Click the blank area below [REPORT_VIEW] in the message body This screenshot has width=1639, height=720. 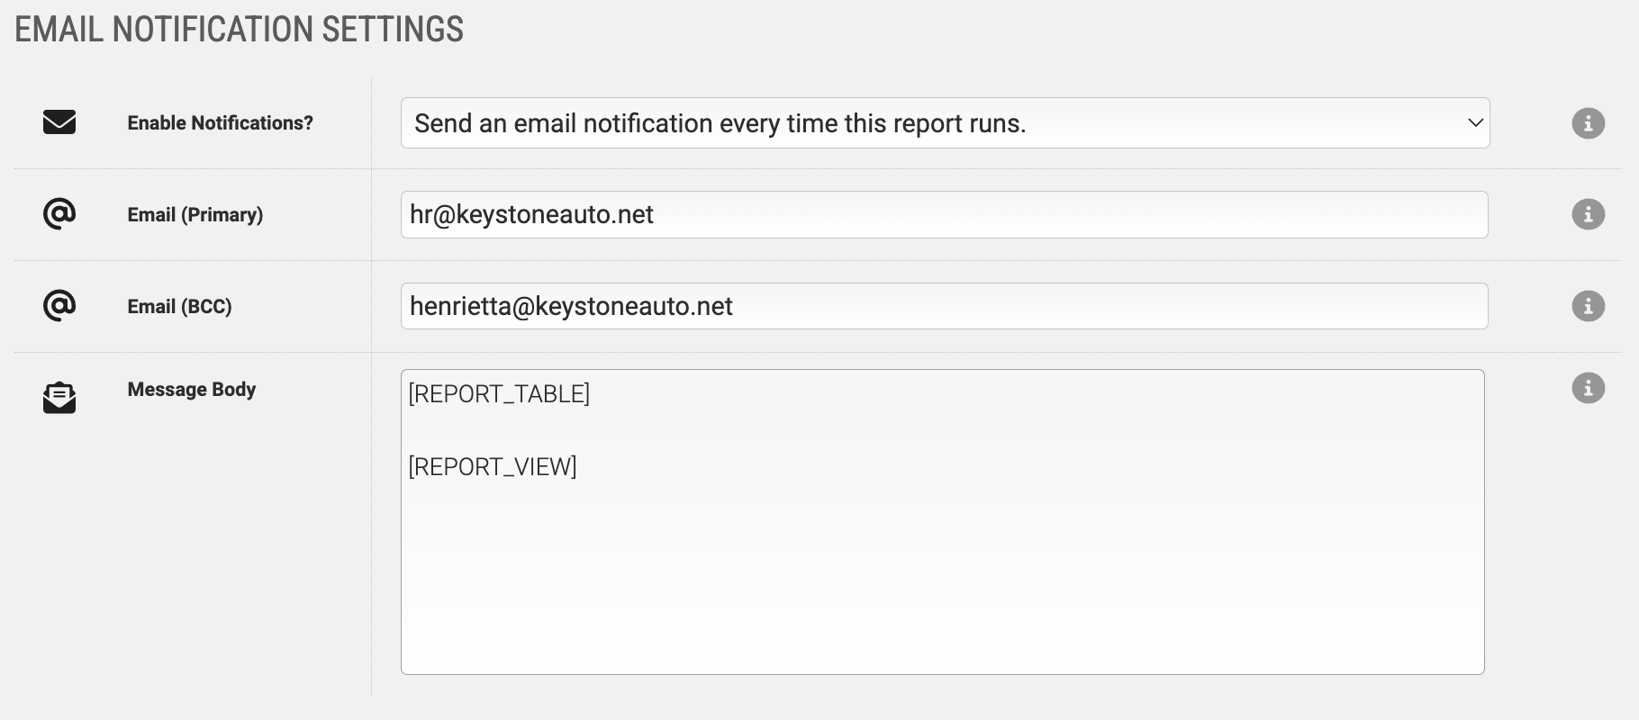pos(942,585)
